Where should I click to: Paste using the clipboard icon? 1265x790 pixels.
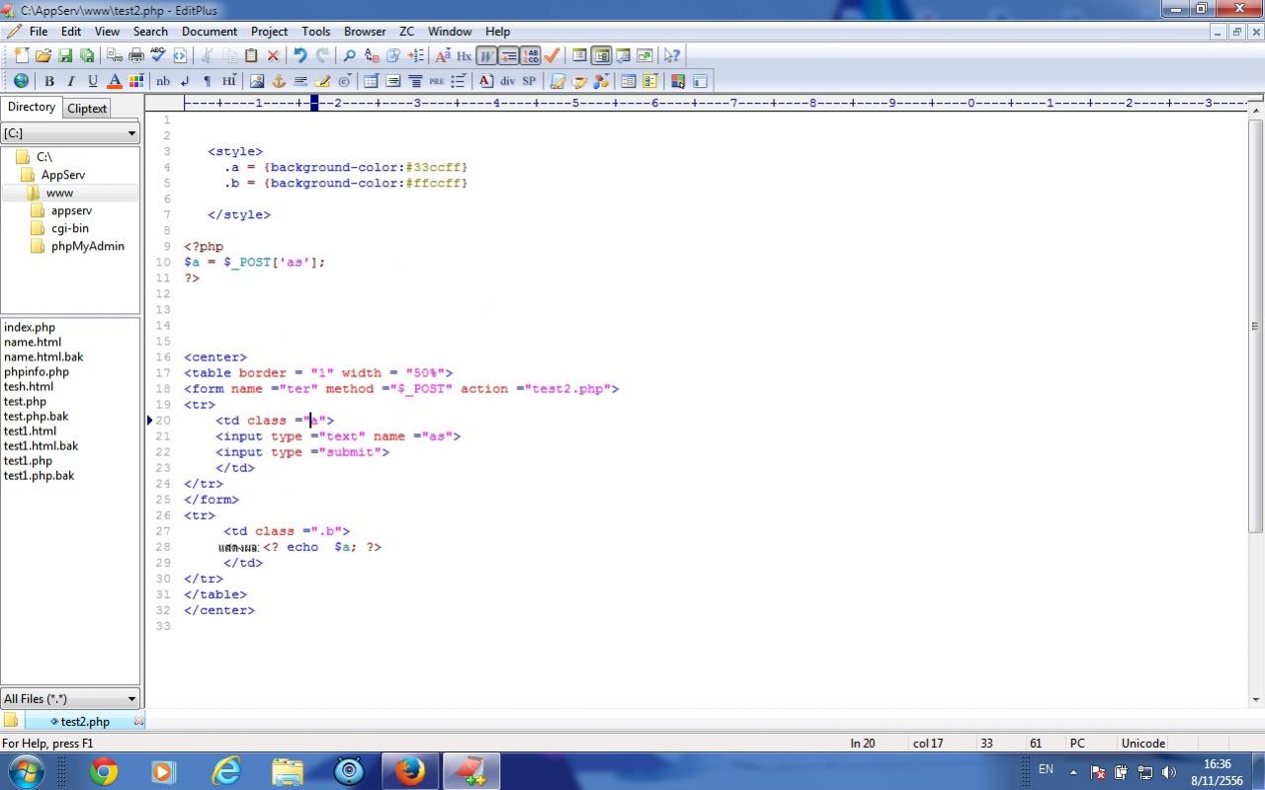pyautogui.click(x=251, y=55)
